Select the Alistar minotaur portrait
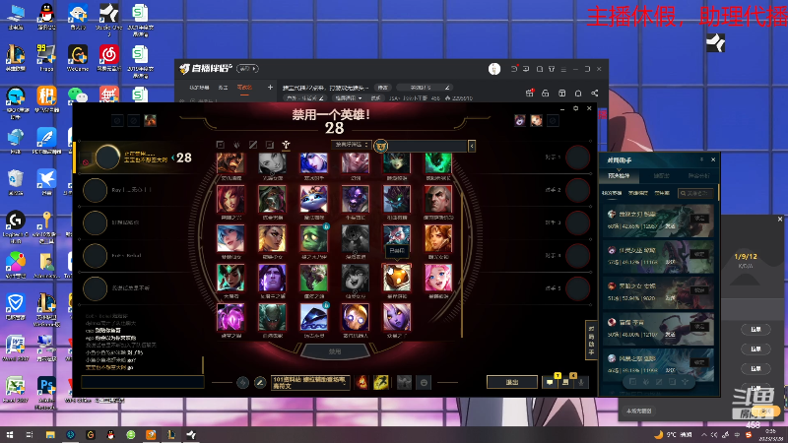 click(356, 199)
